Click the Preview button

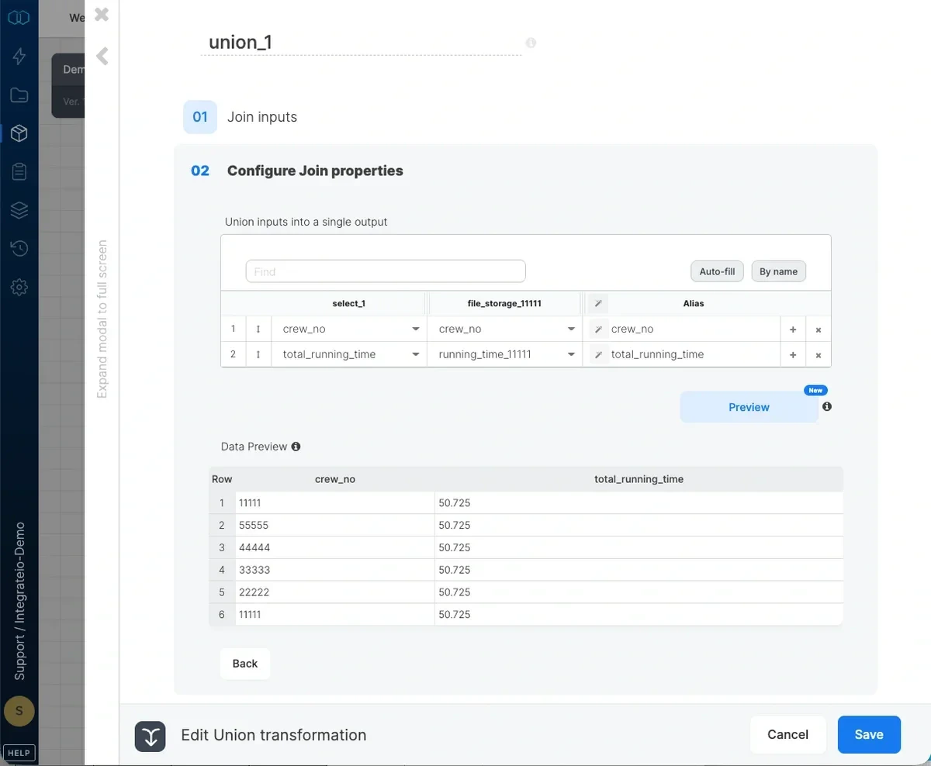tap(749, 407)
